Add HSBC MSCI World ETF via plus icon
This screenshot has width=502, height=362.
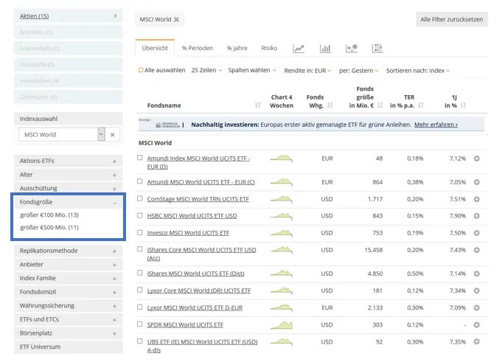pyautogui.click(x=477, y=216)
